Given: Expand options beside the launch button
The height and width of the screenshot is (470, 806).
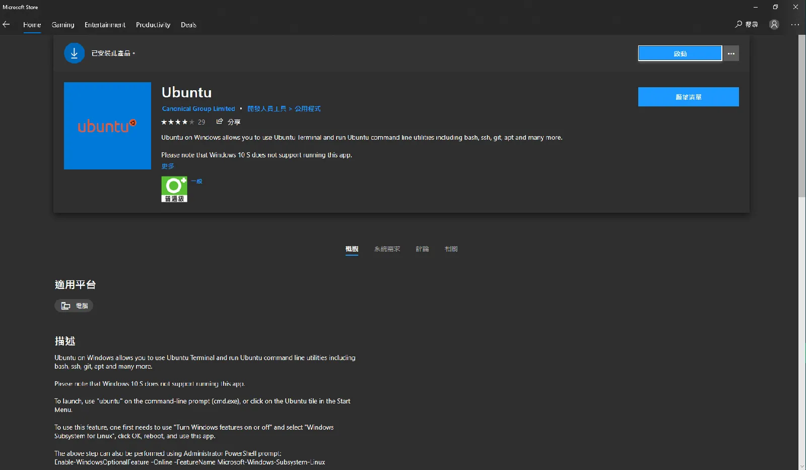Looking at the screenshot, I should 731,53.
